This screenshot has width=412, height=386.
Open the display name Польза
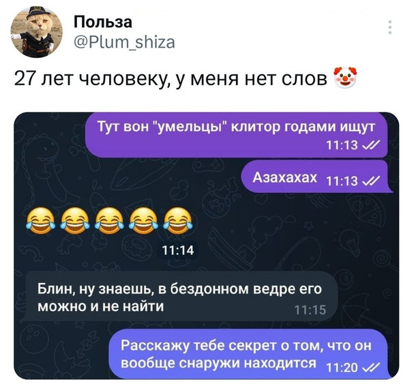click(x=103, y=22)
